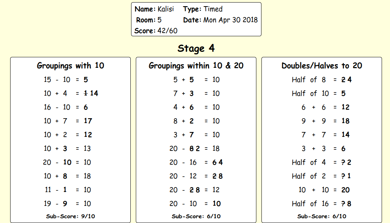Screen dimensions: 390x223
Task: Select the Groupings with 10 panel title
Action: [70, 66]
